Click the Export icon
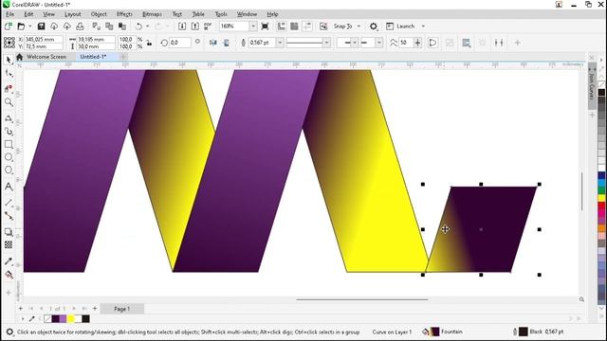This screenshot has height=341, width=607. coord(195,27)
